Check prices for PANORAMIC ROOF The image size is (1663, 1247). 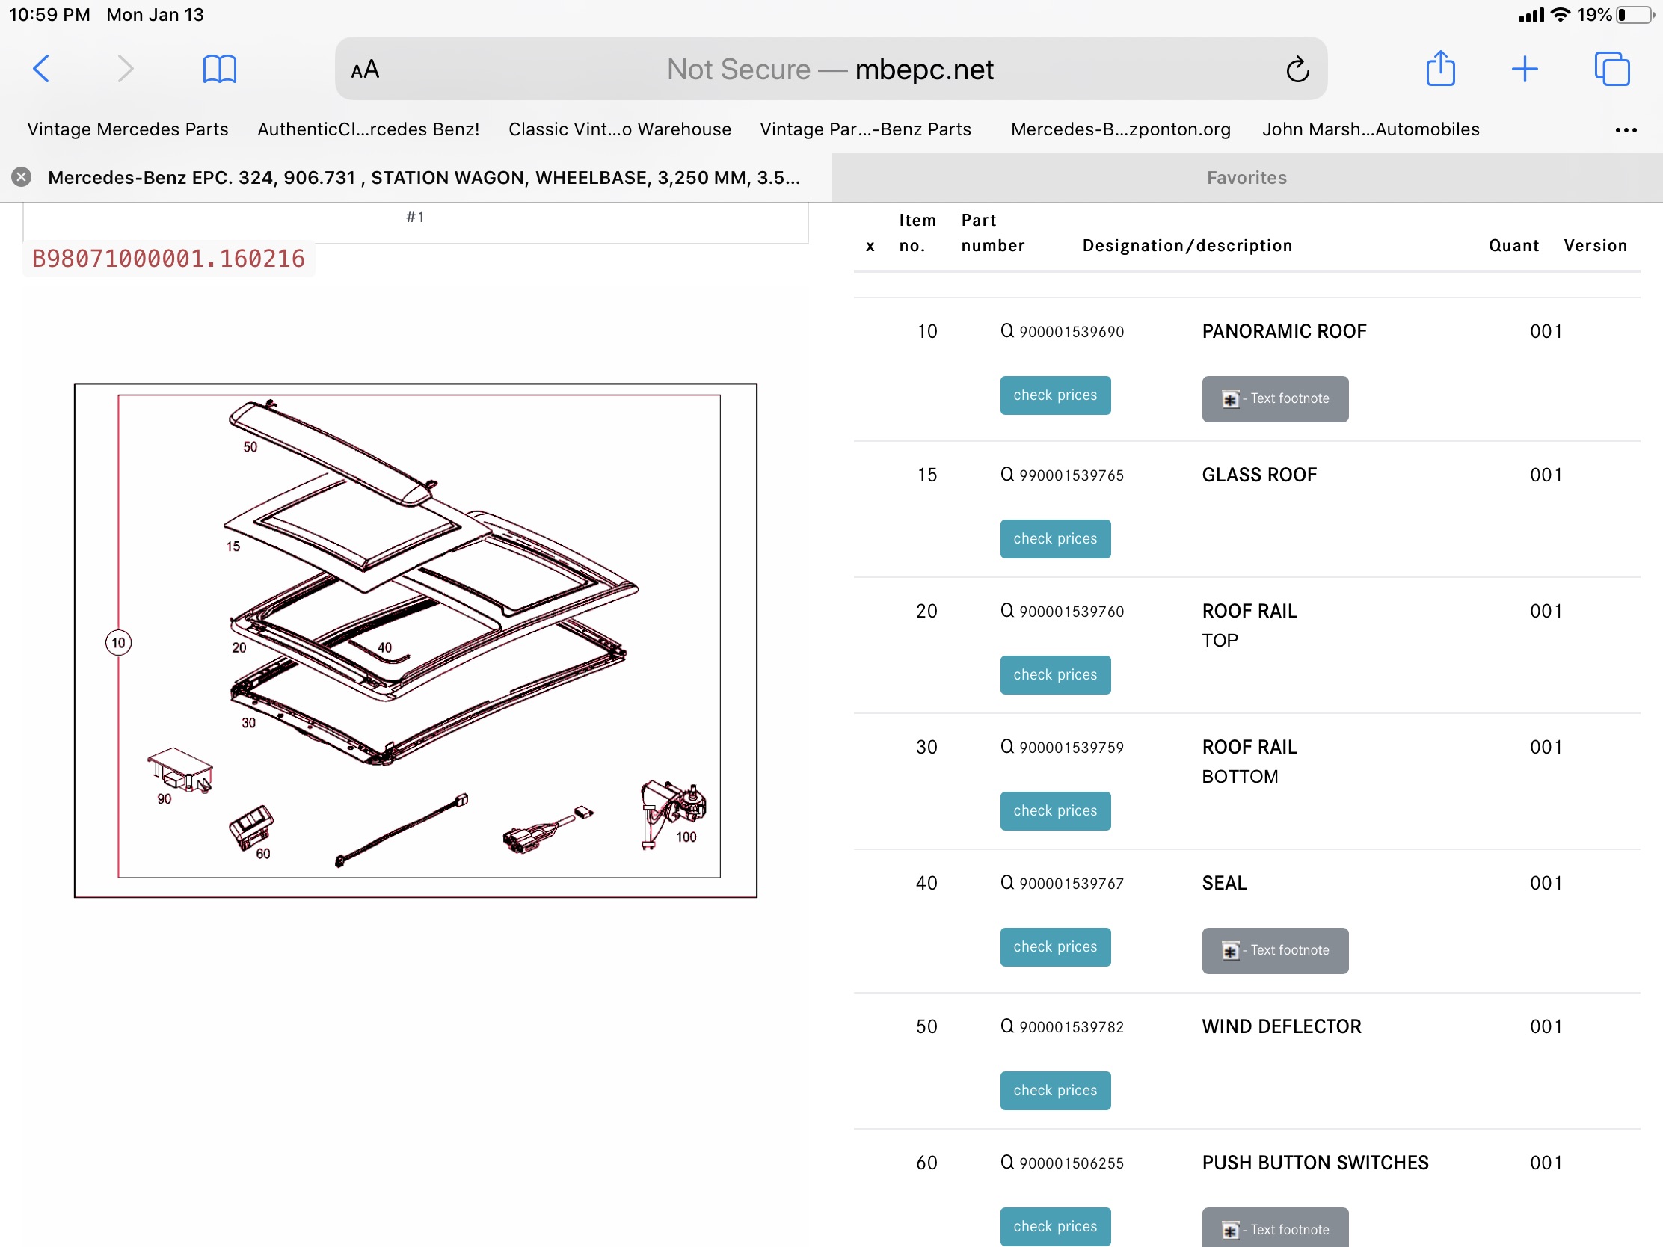pos(1055,395)
